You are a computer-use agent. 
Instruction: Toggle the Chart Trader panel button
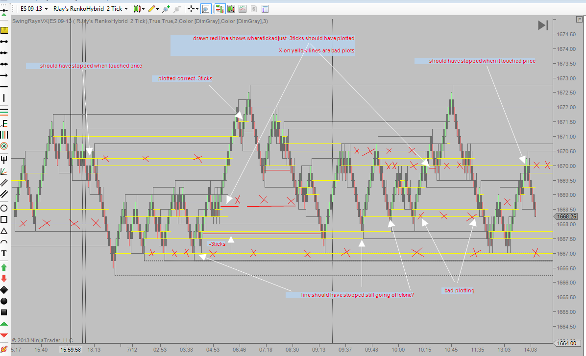point(220,9)
